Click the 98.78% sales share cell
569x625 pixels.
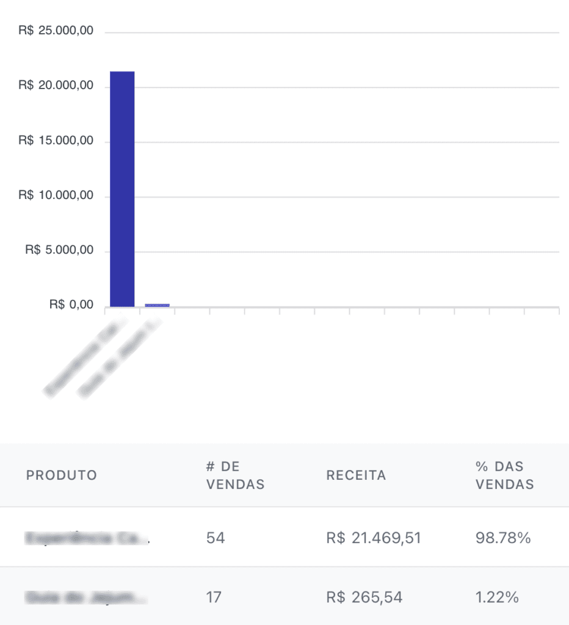click(x=502, y=538)
